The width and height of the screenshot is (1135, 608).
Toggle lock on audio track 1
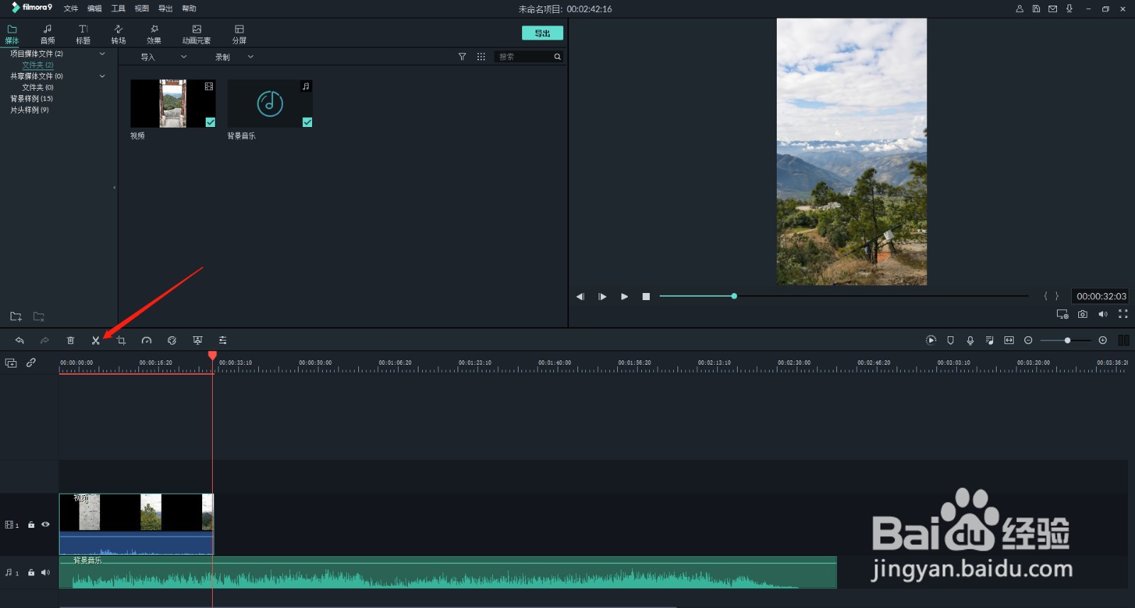pyautogui.click(x=31, y=573)
